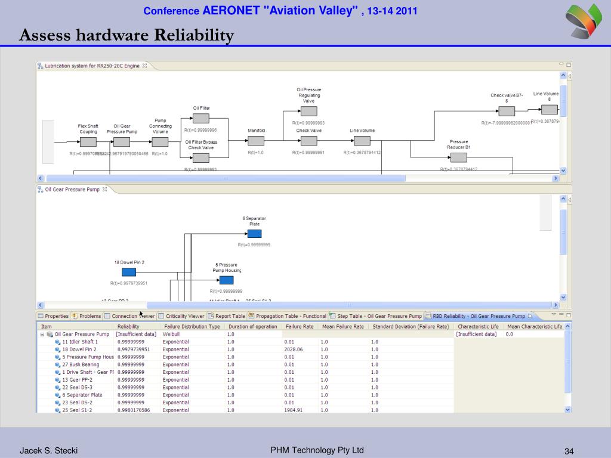Image resolution: width=611 pixels, height=458 pixels.
Task: Click the horizontal scrollbar thumb of the pump diagram
Action: 349,305
